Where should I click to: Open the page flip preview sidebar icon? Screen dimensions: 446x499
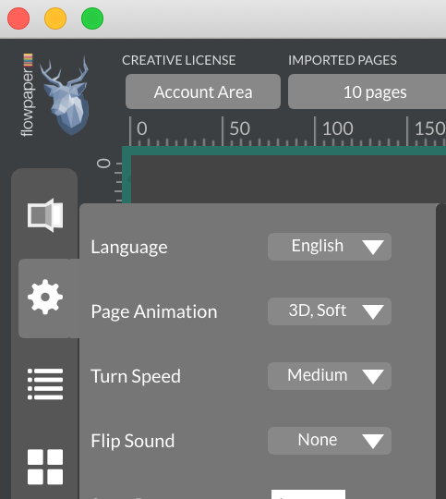[x=45, y=215]
